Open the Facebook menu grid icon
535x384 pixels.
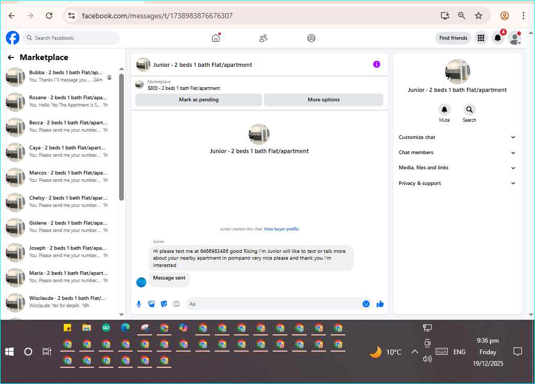tap(481, 38)
